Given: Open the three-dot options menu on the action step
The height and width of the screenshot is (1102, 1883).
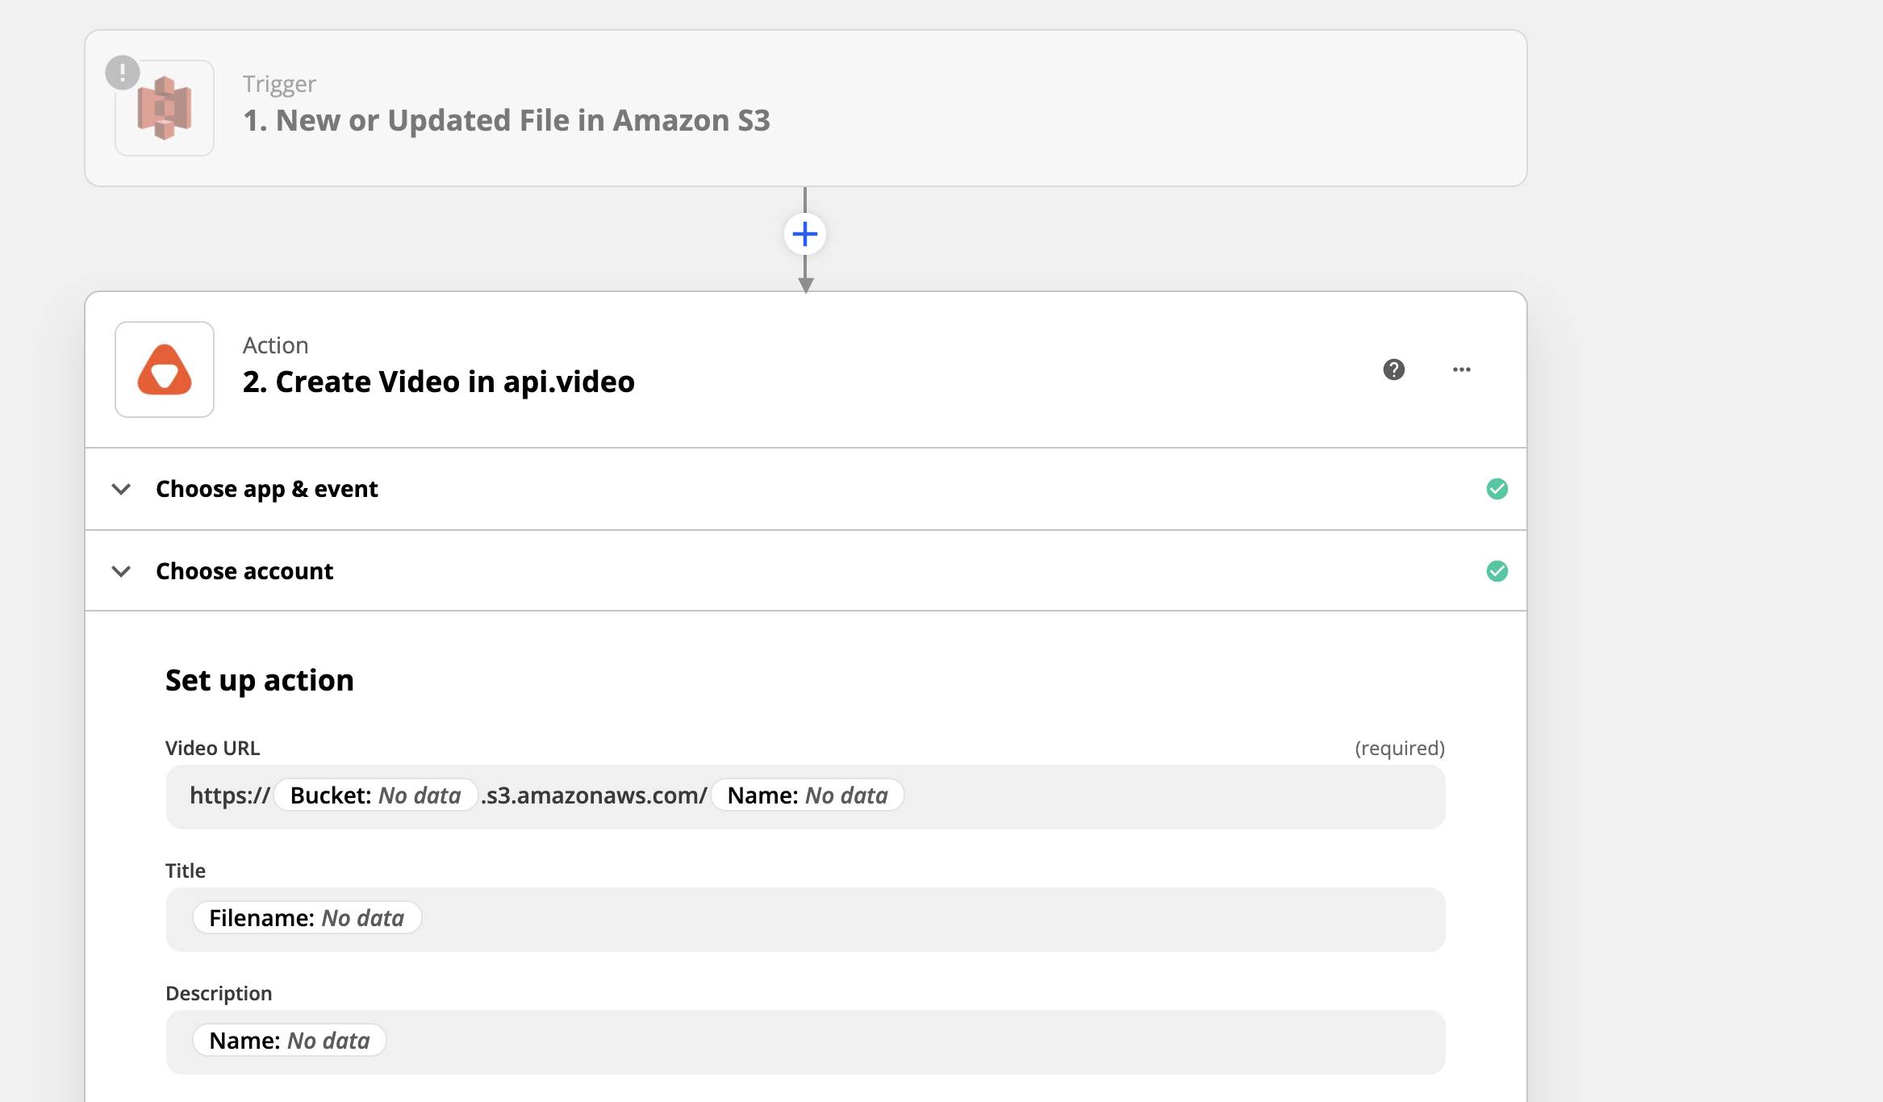Looking at the screenshot, I should coord(1462,369).
